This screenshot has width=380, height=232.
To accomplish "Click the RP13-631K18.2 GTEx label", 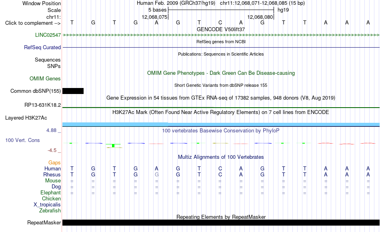I will 42,105.
